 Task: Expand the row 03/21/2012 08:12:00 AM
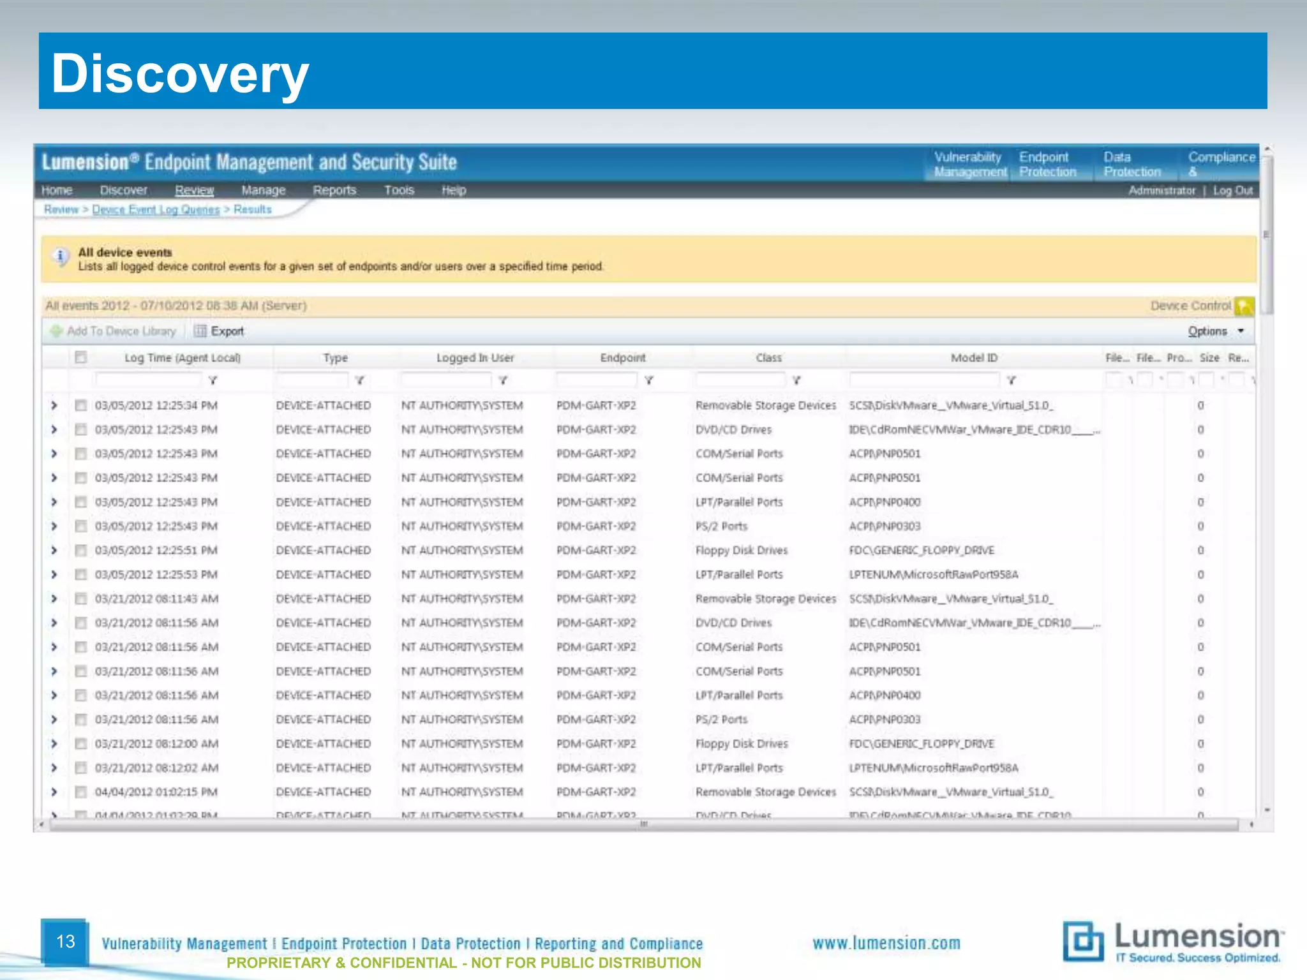point(54,743)
